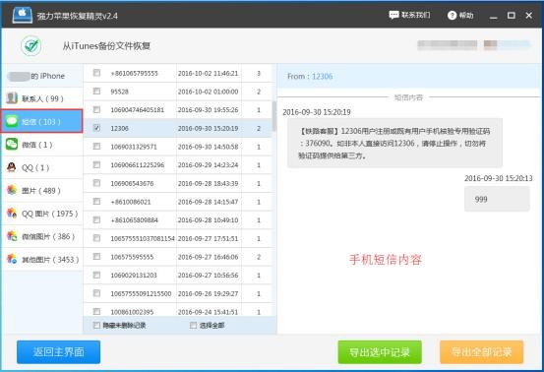Check the checkbox for sender 95528

click(x=96, y=91)
